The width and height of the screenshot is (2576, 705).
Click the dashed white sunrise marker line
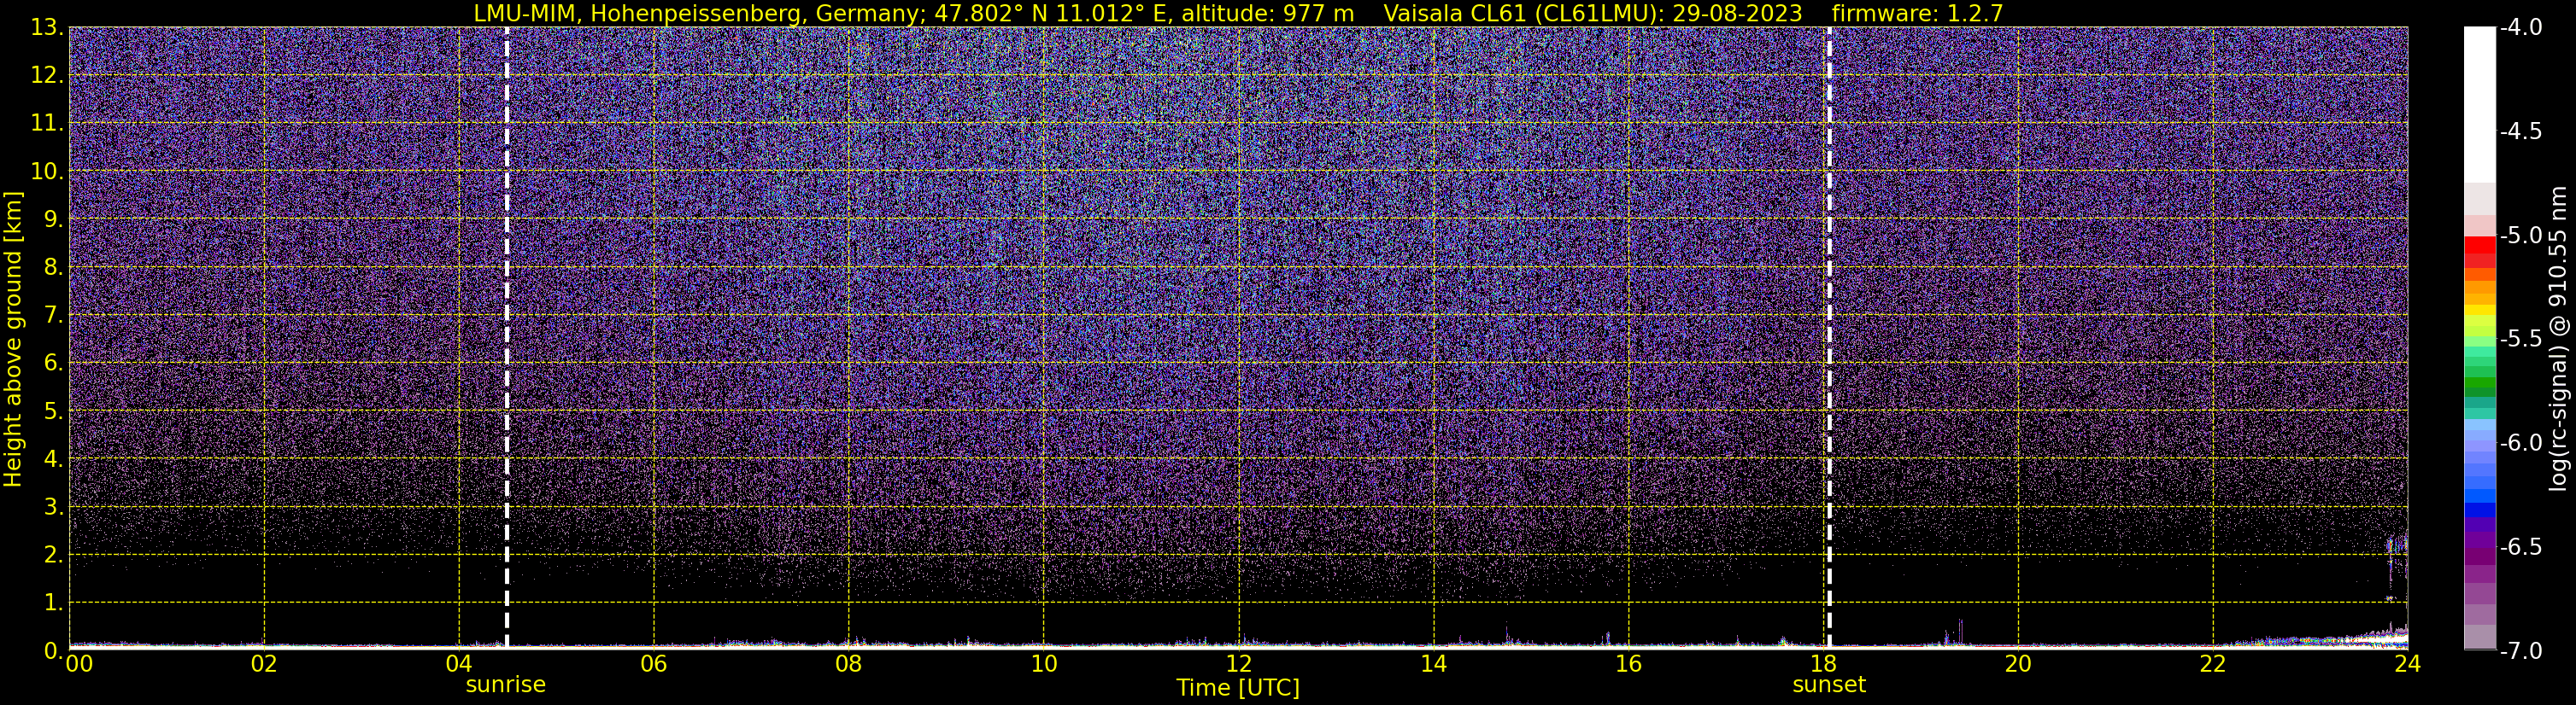[507, 337]
